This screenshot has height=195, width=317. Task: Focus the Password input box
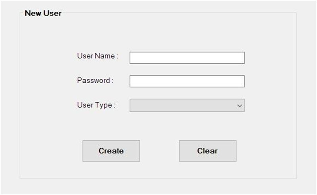pyautogui.click(x=187, y=81)
